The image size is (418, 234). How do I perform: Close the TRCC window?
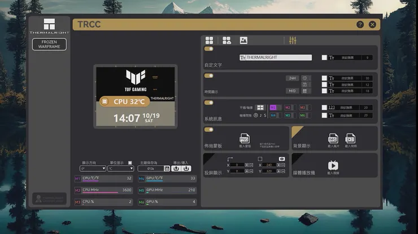tap(372, 24)
